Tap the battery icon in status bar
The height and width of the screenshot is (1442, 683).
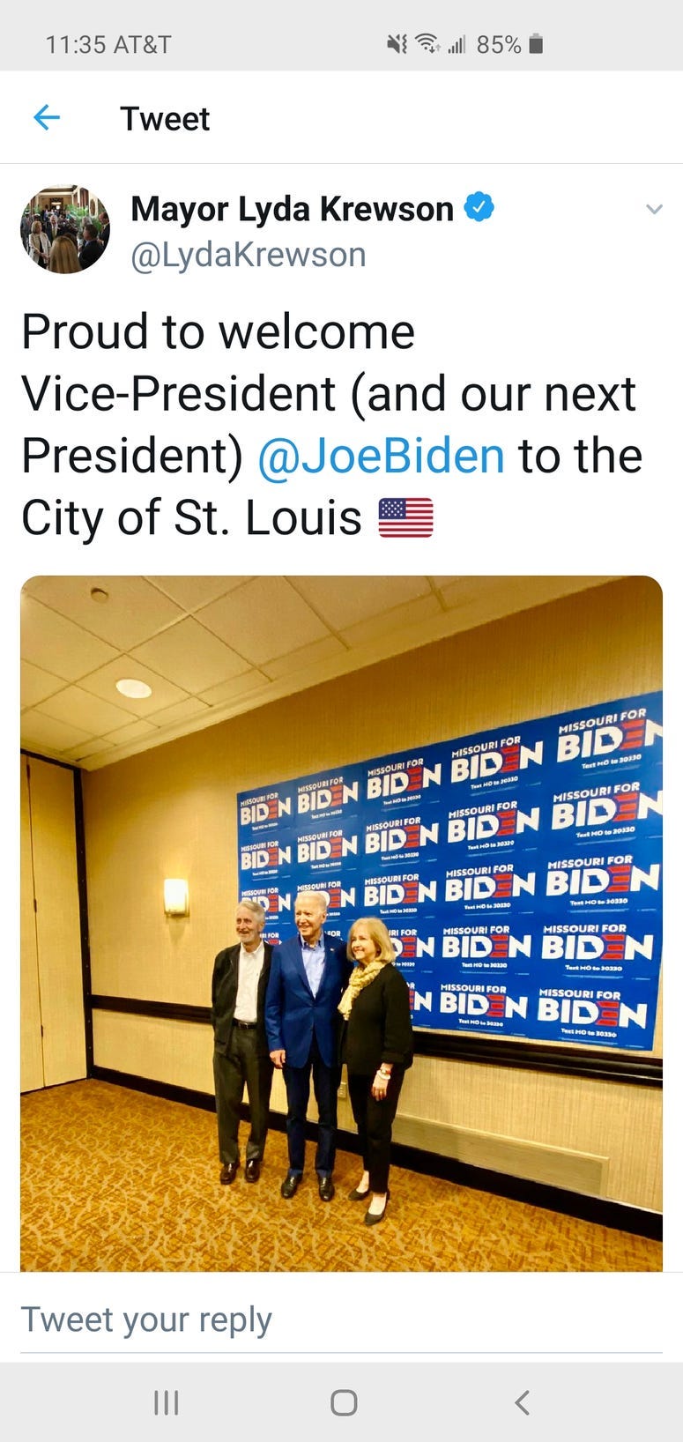[x=536, y=44]
